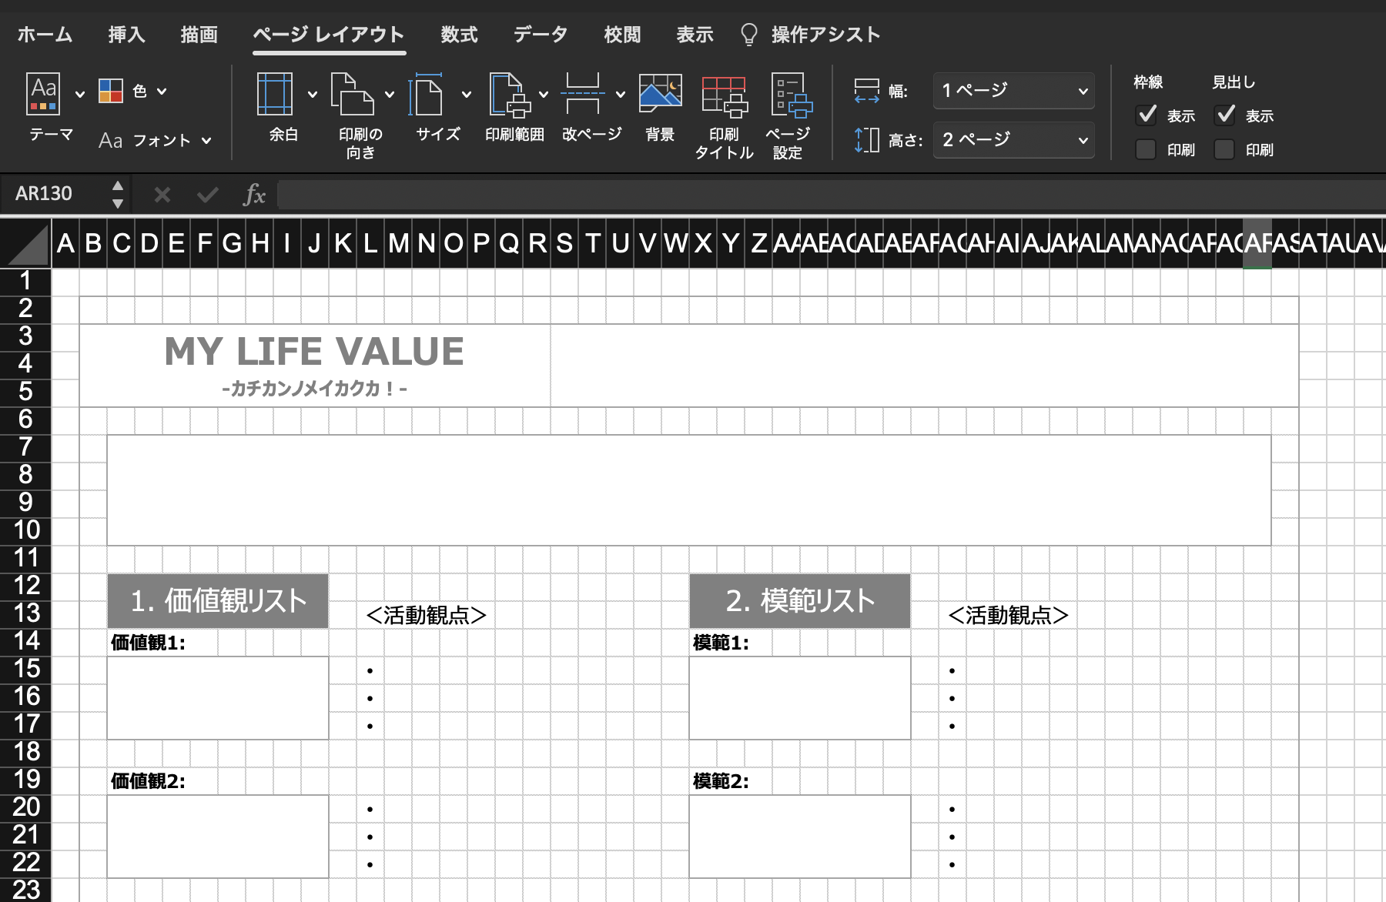The height and width of the screenshot is (902, 1386).
Task: Click the 背景 (Background) picture icon
Action: tap(660, 94)
